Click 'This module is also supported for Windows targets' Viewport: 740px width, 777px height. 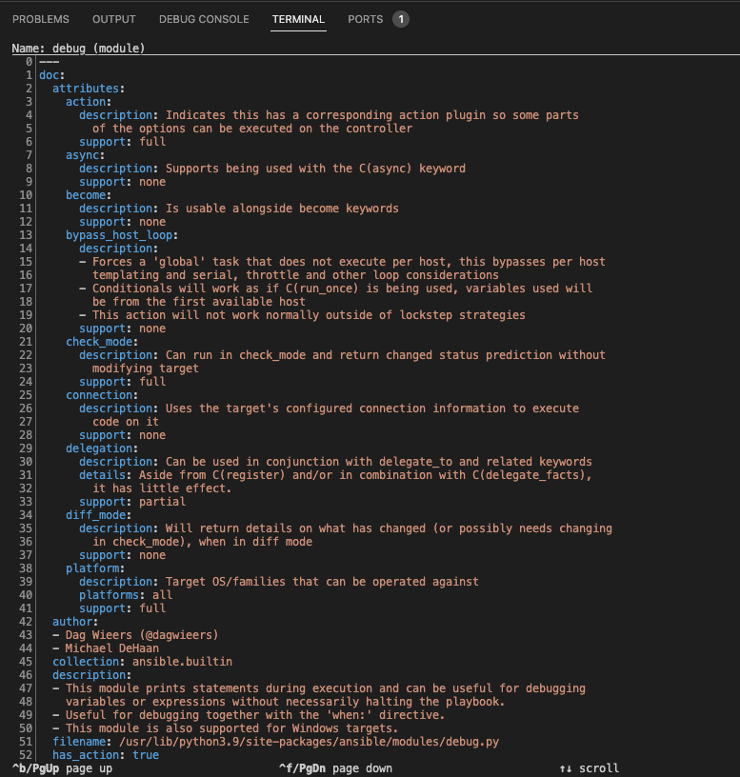[x=232, y=728]
